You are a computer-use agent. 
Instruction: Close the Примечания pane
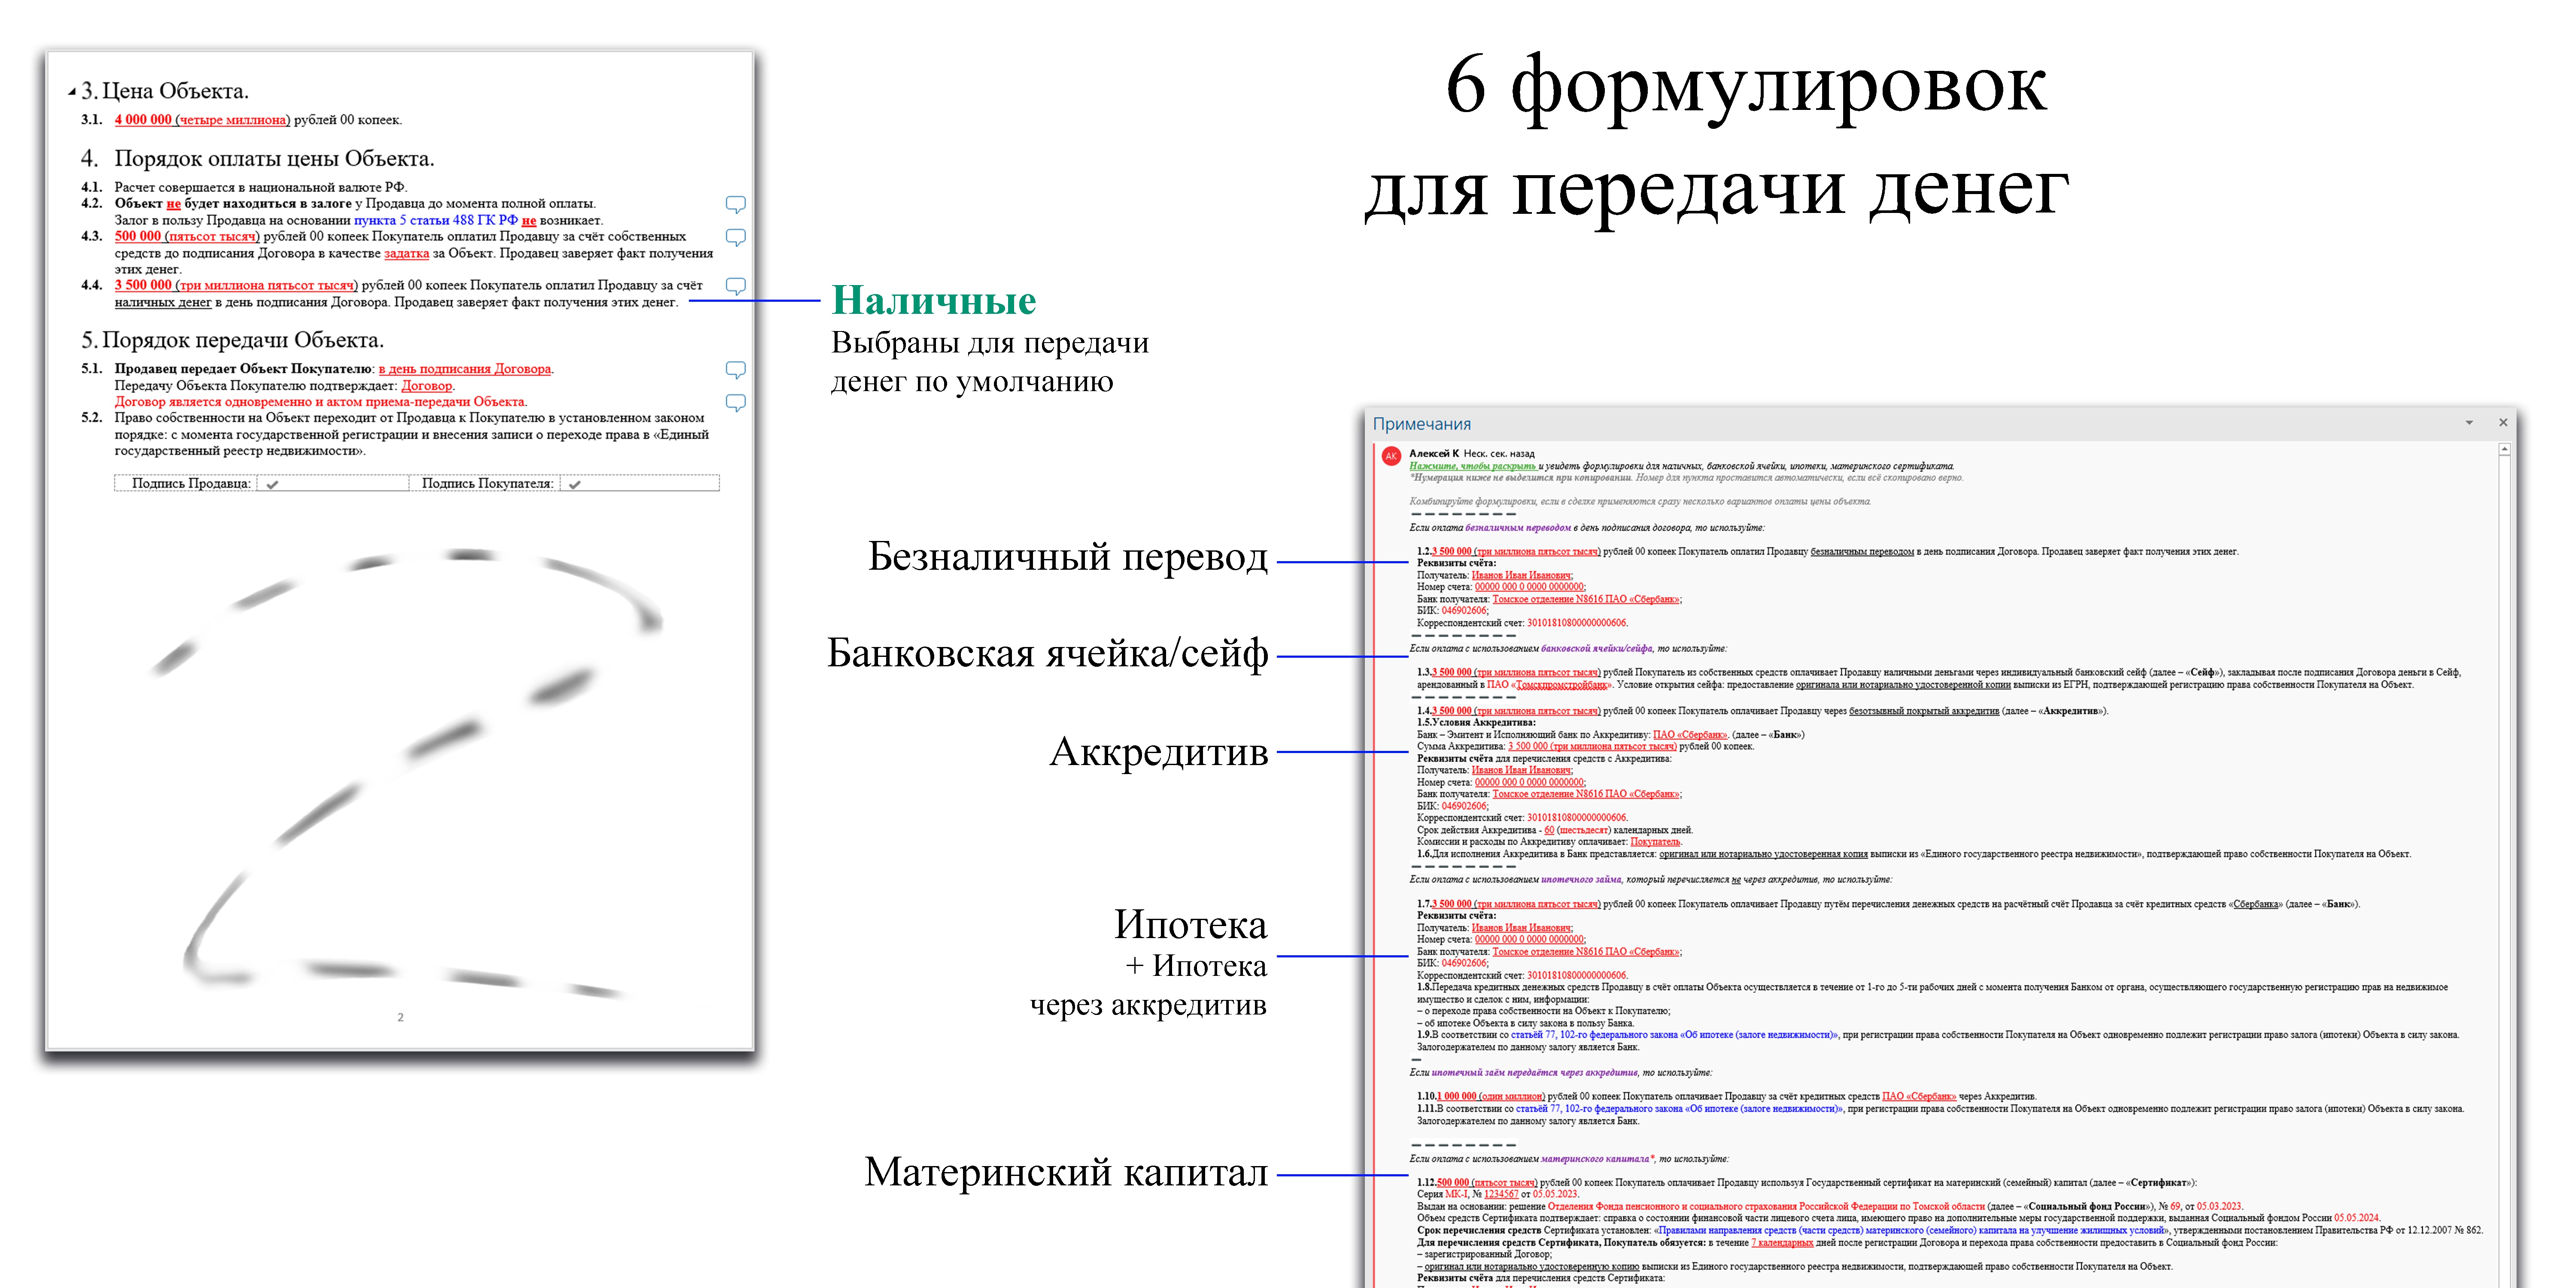[2503, 423]
